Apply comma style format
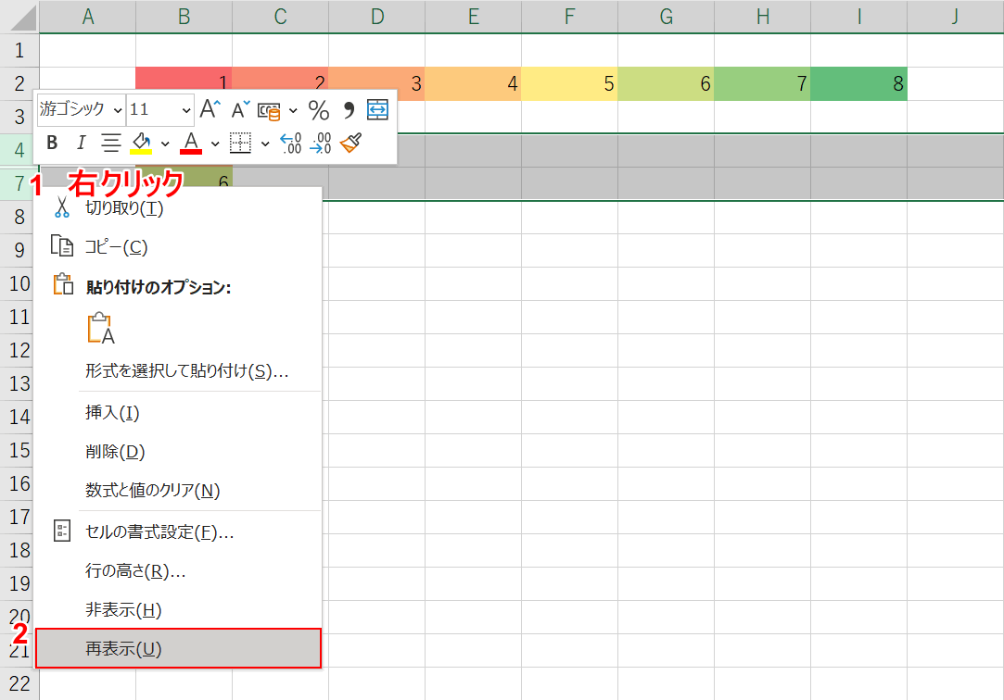Viewport: 1004px width, 700px height. tap(349, 110)
